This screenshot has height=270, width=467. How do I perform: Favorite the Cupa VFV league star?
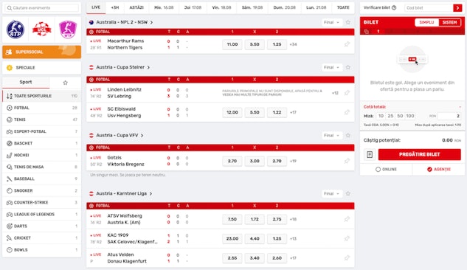coord(348,136)
